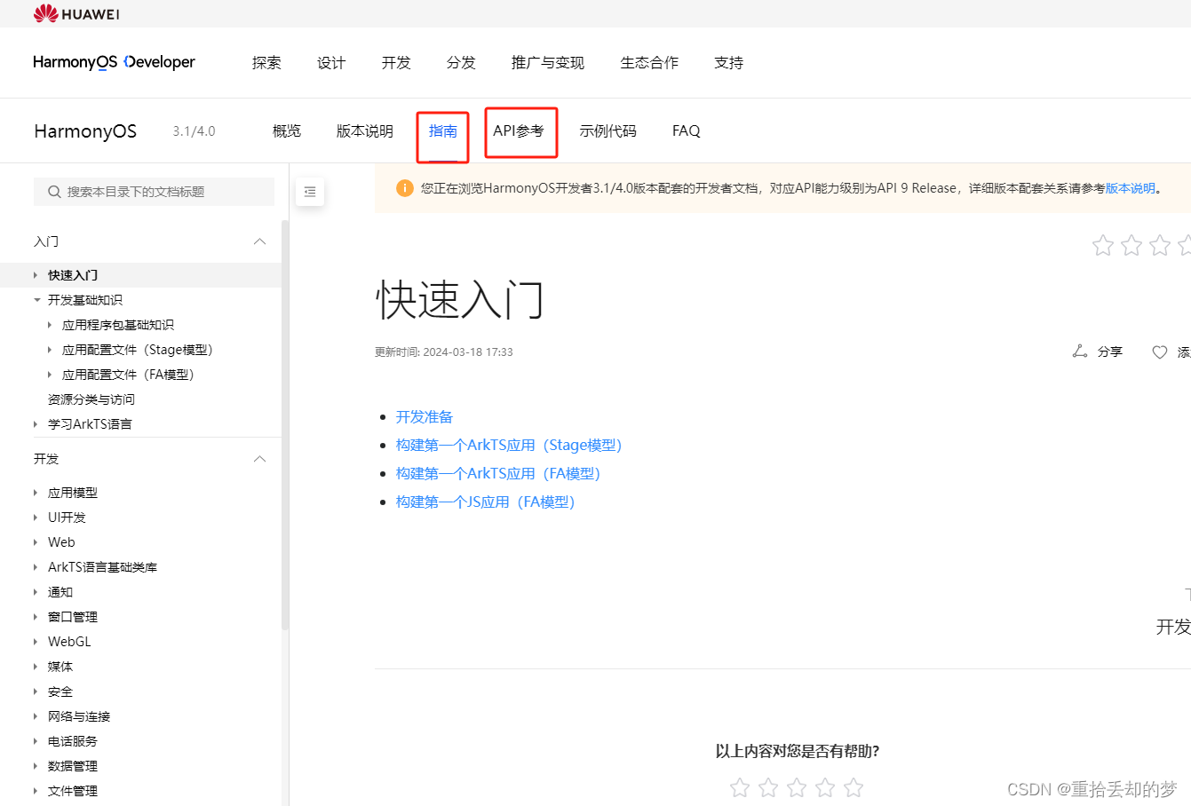Click the sidebar vertical scrollbar
The height and width of the screenshot is (806, 1191).
[285, 424]
